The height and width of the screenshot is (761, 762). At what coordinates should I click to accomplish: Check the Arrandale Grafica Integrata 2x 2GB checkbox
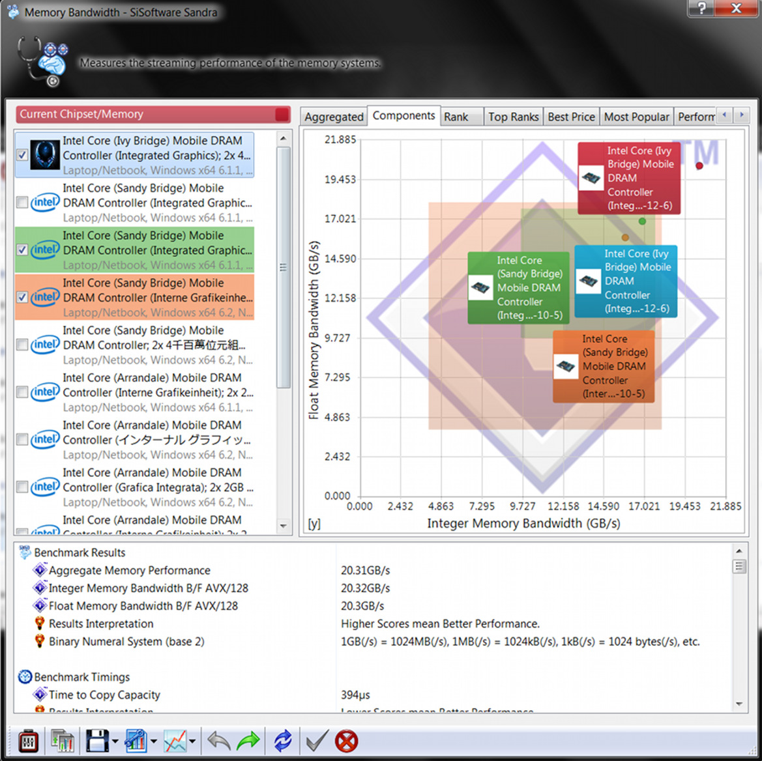click(22, 487)
